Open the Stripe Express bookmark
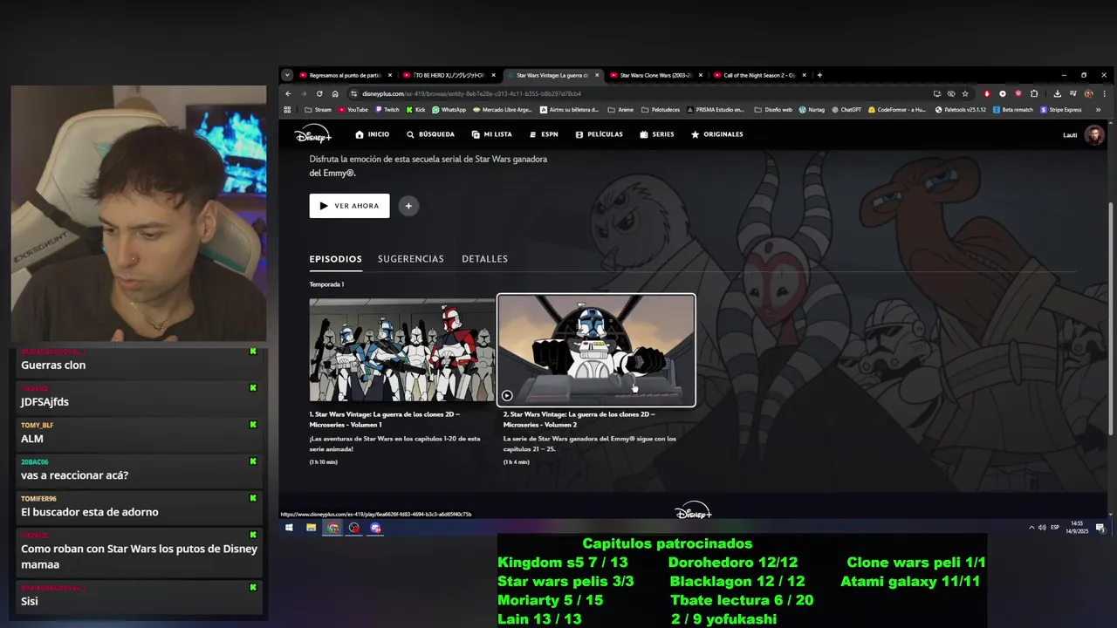Image resolution: width=1117 pixels, height=628 pixels. click(x=1061, y=110)
